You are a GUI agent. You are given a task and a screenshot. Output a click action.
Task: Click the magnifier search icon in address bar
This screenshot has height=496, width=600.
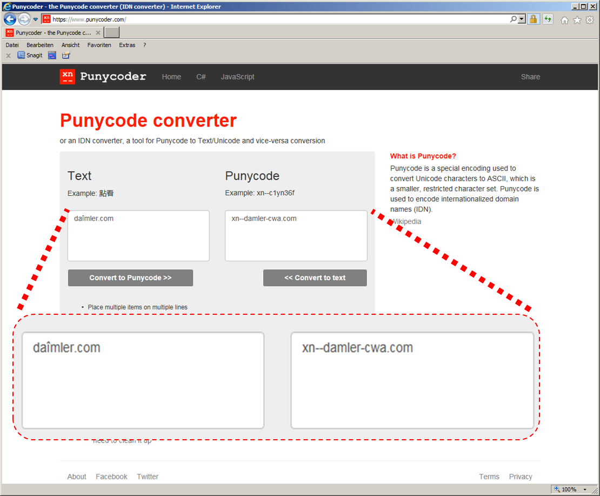(513, 19)
